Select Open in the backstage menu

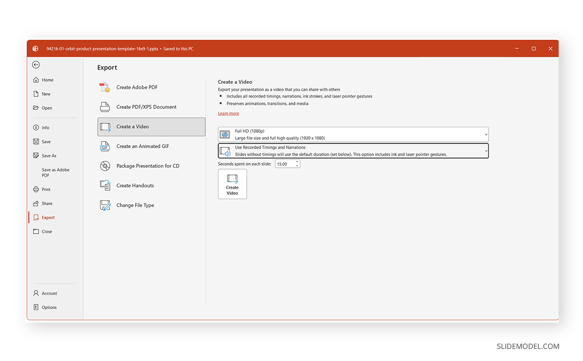pyautogui.click(x=47, y=108)
